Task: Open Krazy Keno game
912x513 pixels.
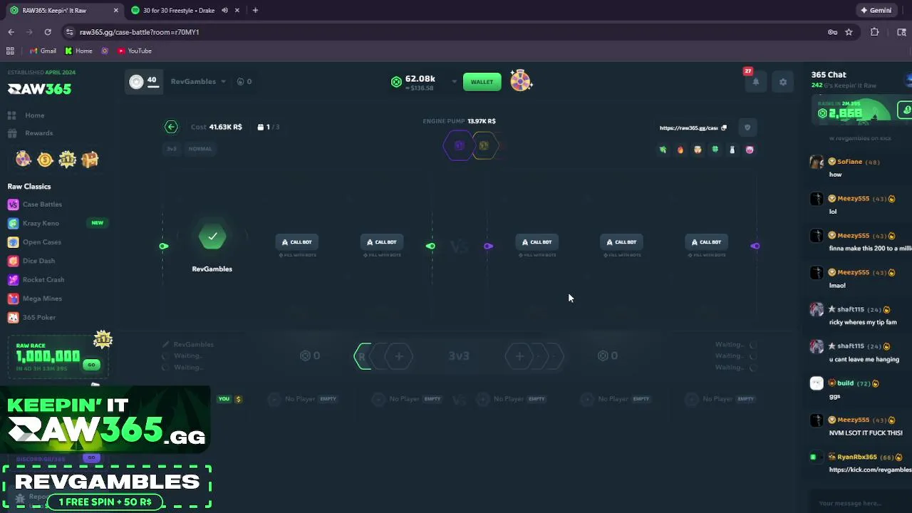Action: (41, 223)
